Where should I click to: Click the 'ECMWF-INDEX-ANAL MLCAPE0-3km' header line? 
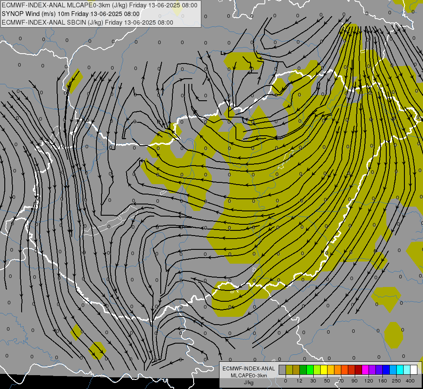[x=99, y=5]
